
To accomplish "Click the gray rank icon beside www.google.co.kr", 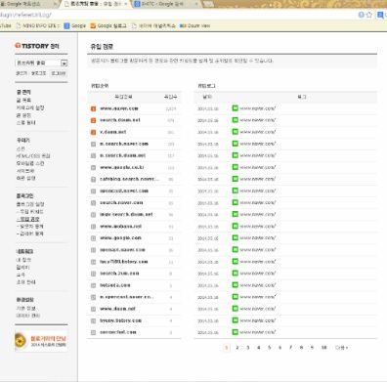I will (93, 168).
